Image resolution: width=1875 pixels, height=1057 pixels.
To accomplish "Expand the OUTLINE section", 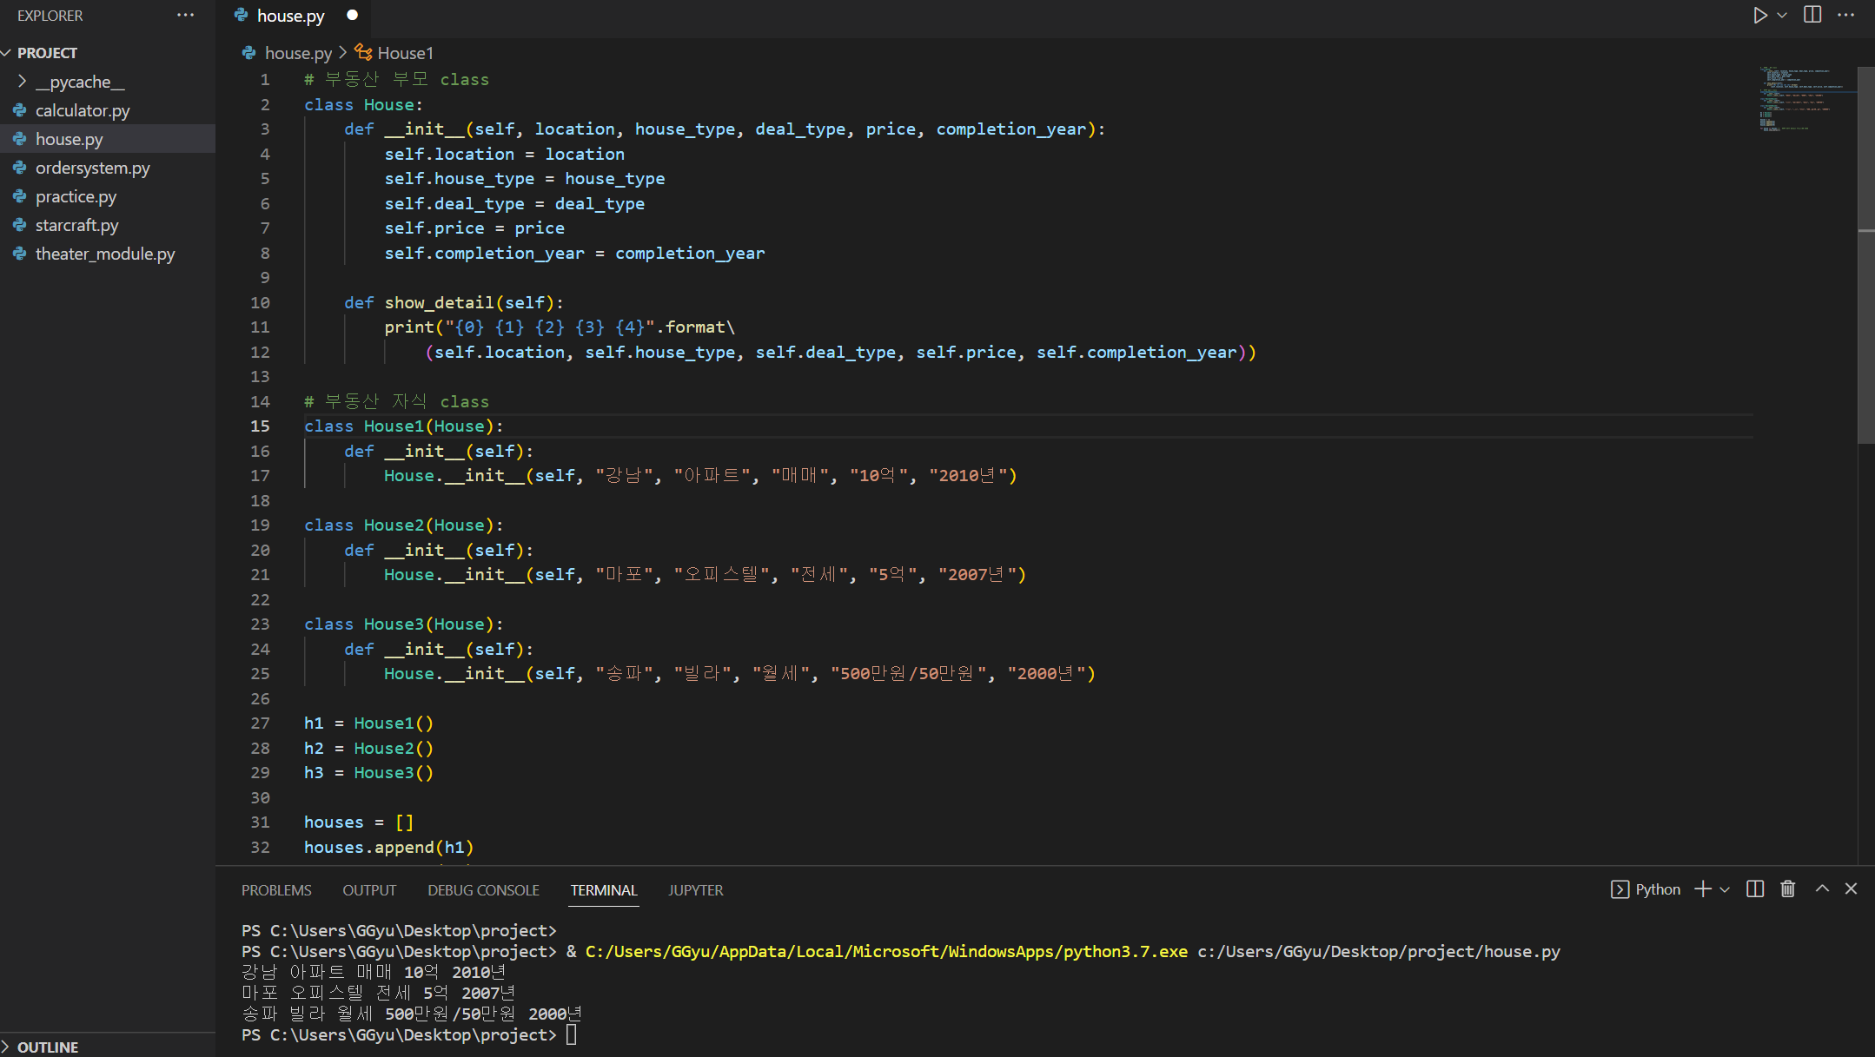I will [x=47, y=1047].
